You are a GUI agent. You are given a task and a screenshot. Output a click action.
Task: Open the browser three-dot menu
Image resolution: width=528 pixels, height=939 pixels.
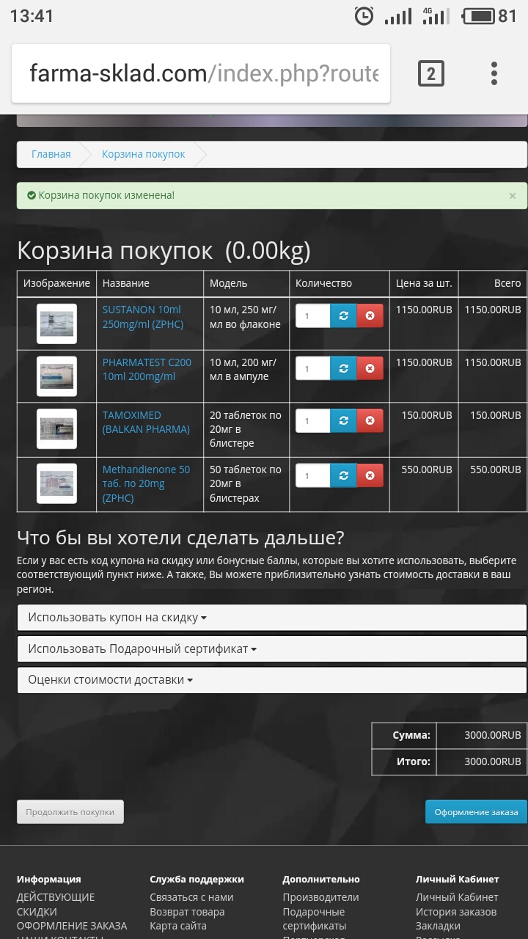coord(494,73)
